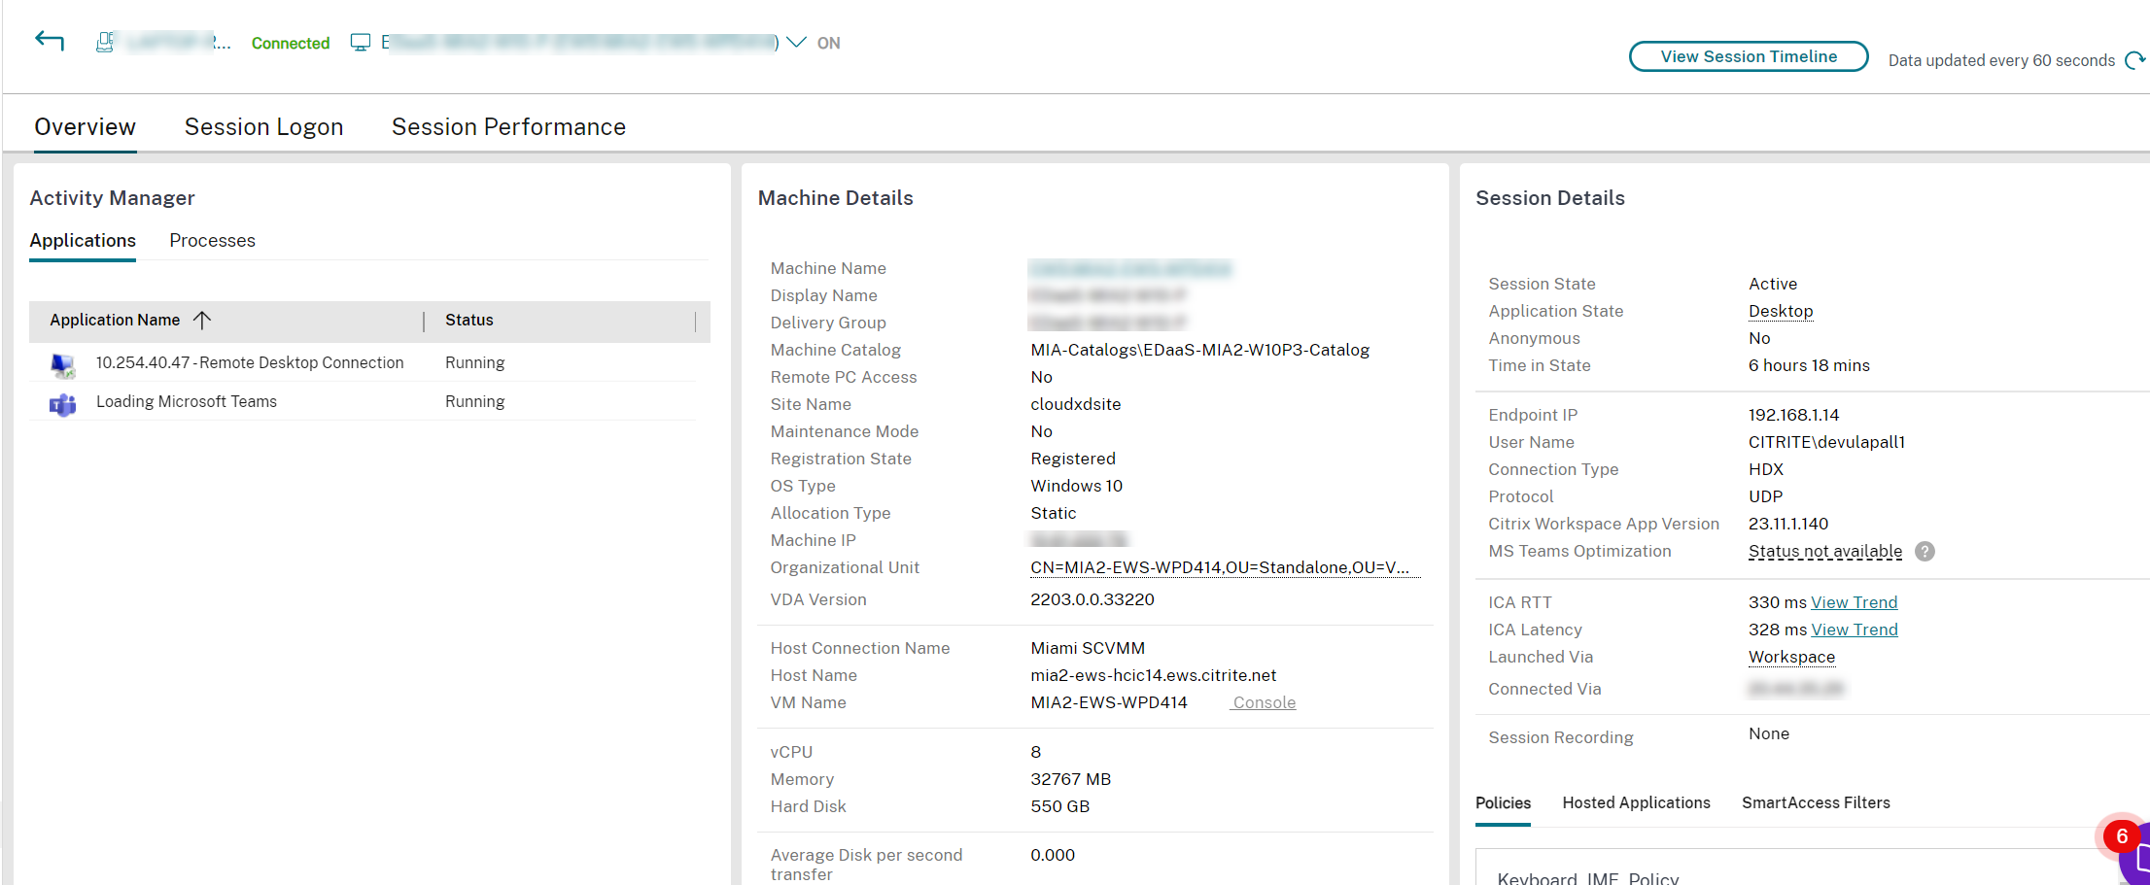Click the Microsoft Teams app icon
The image size is (2150, 885).
tap(63, 403)
